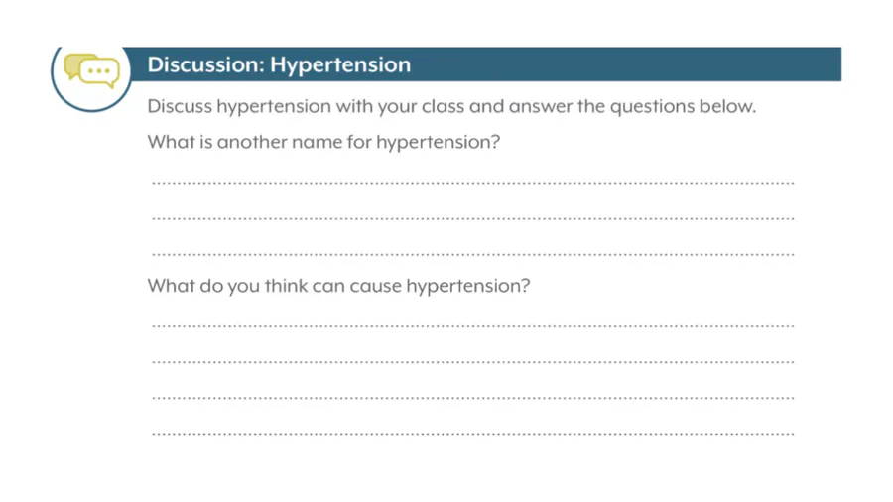Select the word "Hypertension" in the blue header
This screenshot has height=502, width=893.
coord(340,65)
